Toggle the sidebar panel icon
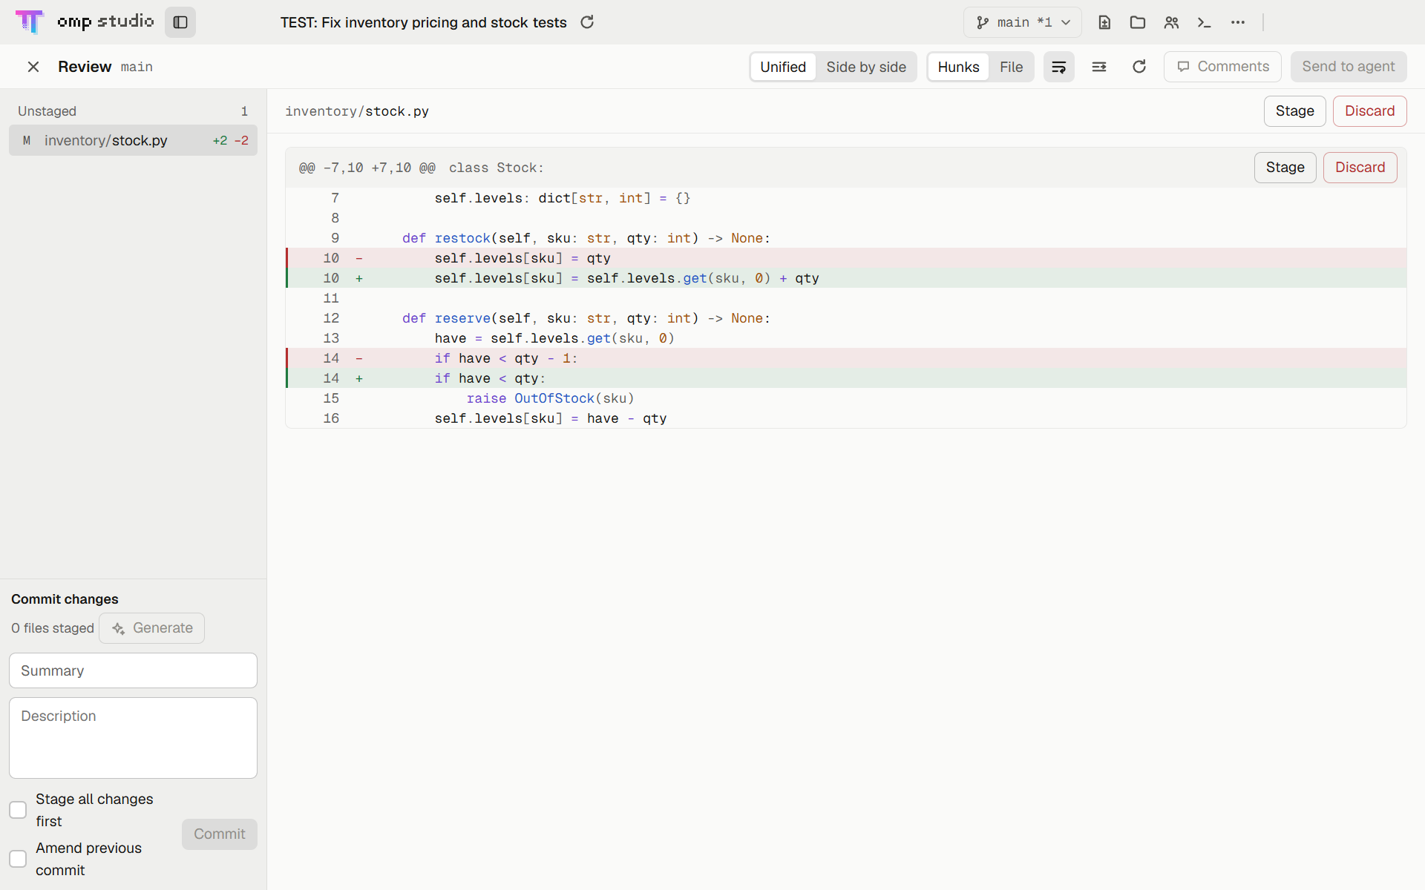Viewport: 1425px width, 890px height. pos(180,22)
